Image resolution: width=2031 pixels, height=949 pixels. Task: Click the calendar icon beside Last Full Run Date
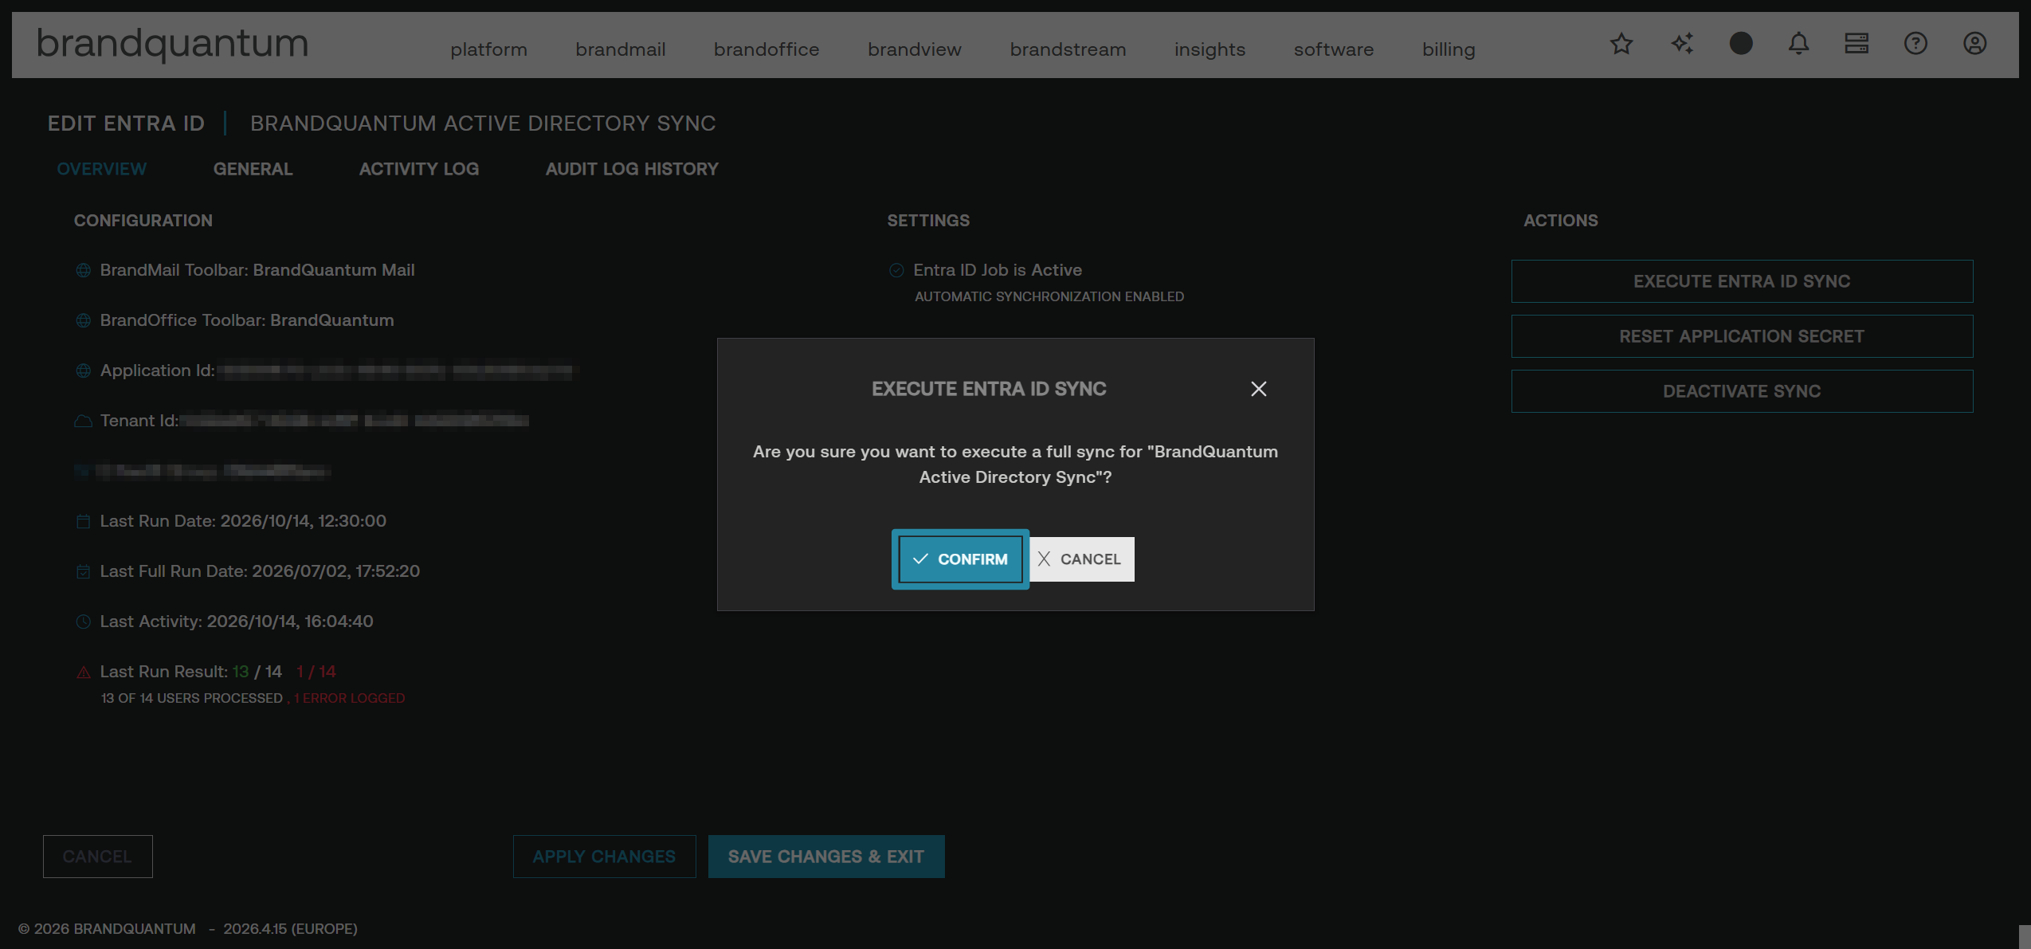(83, 572)
